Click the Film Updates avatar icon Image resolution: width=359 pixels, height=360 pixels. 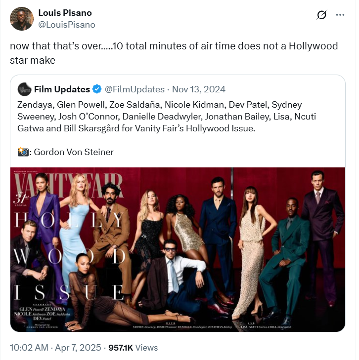tap(24, 89)
